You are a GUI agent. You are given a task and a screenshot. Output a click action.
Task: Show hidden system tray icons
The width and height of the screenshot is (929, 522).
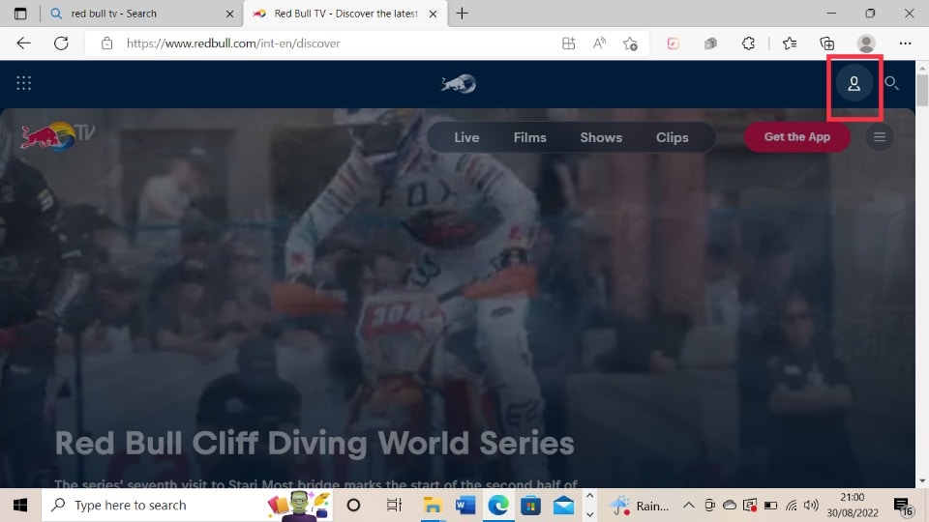[x=688, y=506]
